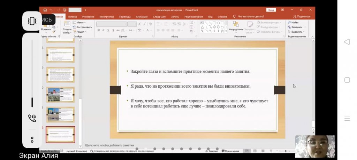Toggle the Заметки notes button in status bar
This screenshot has width=357, height=160.
212,151
